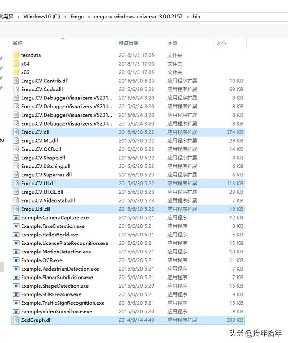This screenshot has width=288, height=343.
Task: Click the 113 KB size of Emgu.CV.UI.dll
Action: (x=235, y=183)
